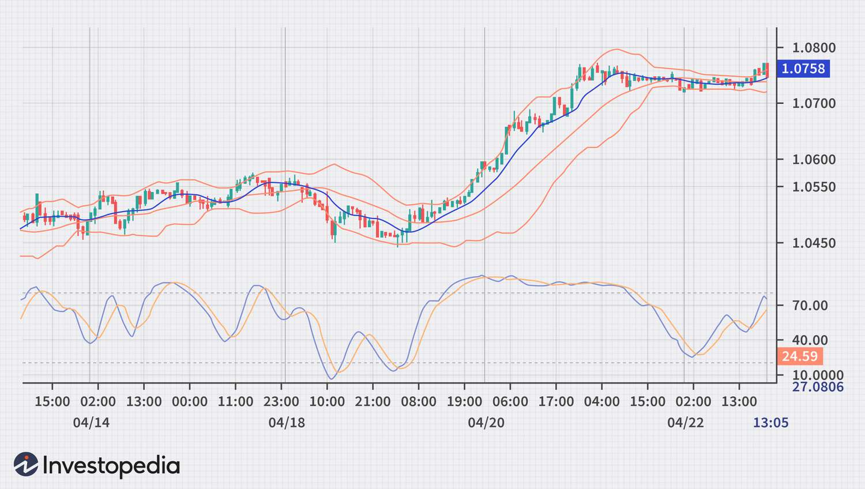This screenshot has width=865, height=489.
Task: Click the 40.00 oscillator level label
Action: click(x=810, y=340)
